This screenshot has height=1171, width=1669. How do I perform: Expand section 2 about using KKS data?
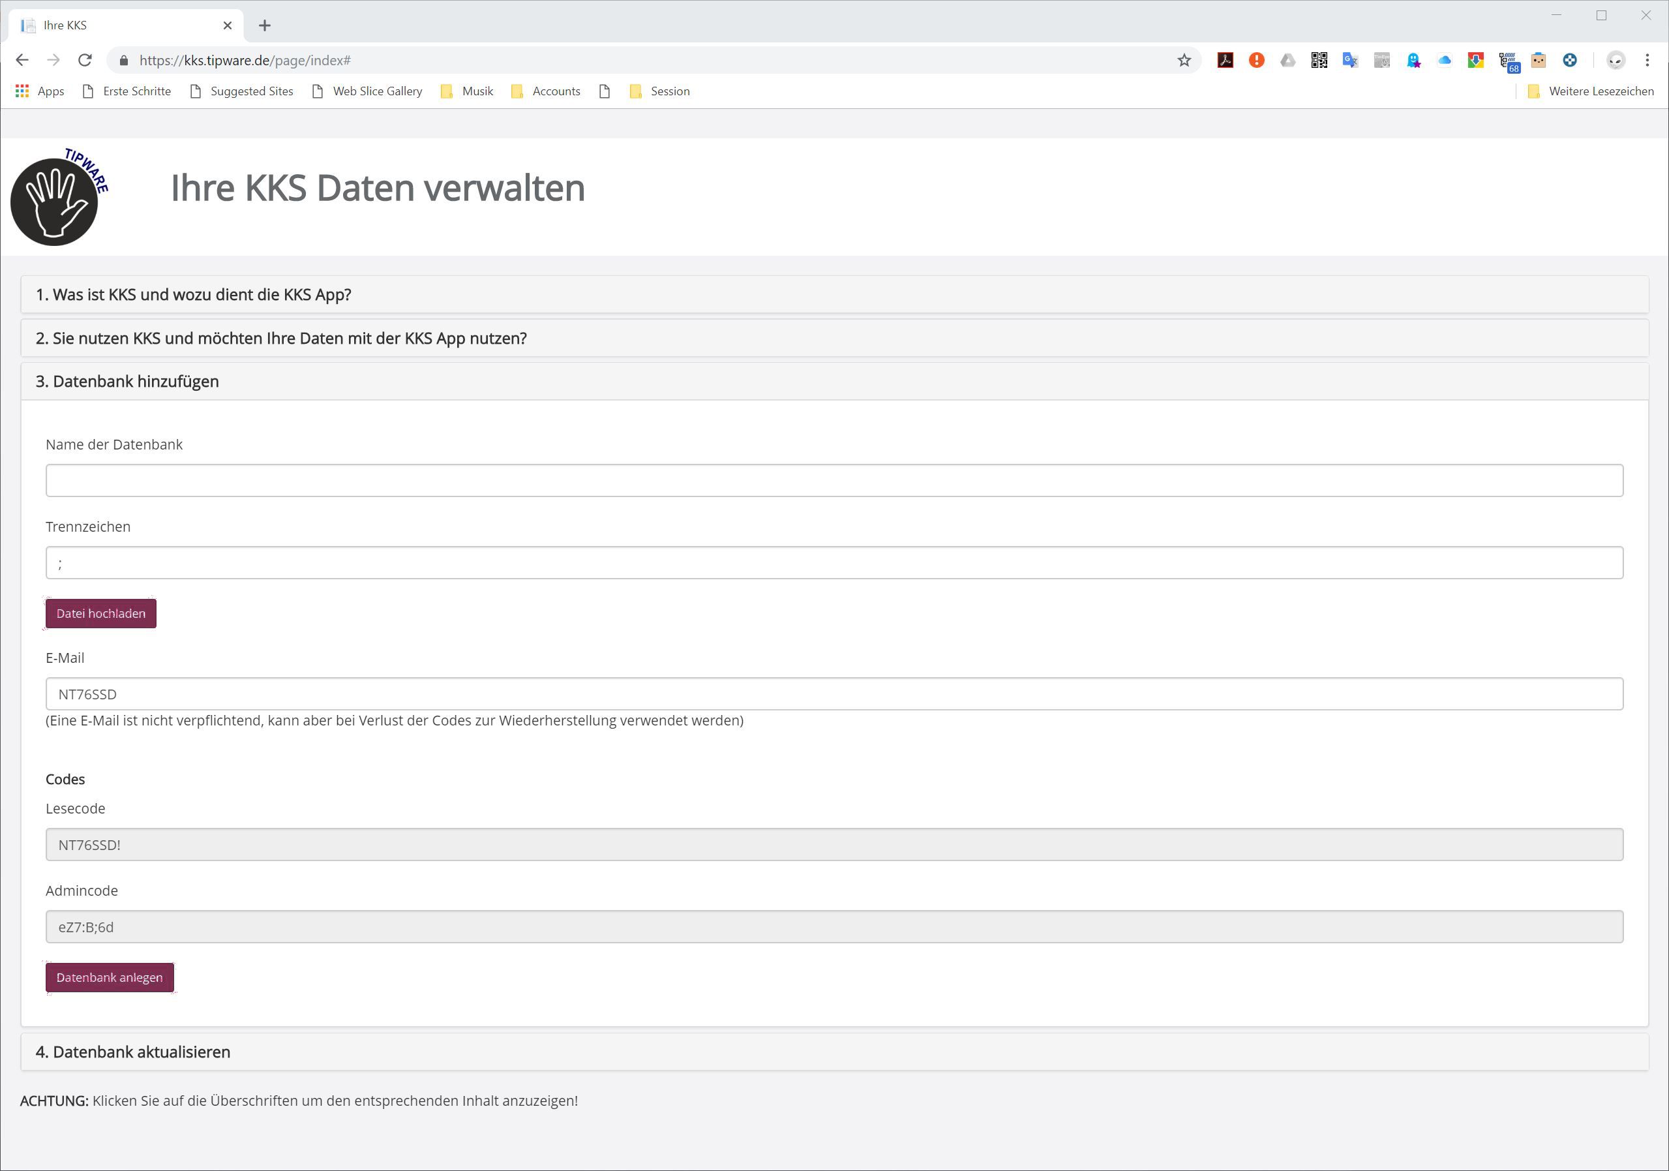(281, 338)
